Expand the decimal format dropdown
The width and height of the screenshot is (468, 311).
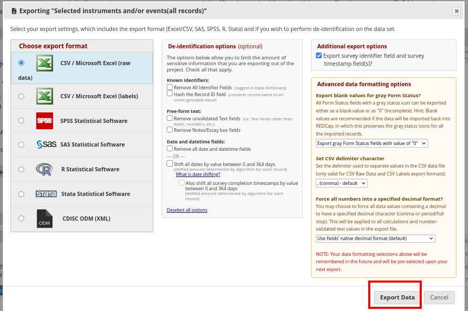[376, 238]
